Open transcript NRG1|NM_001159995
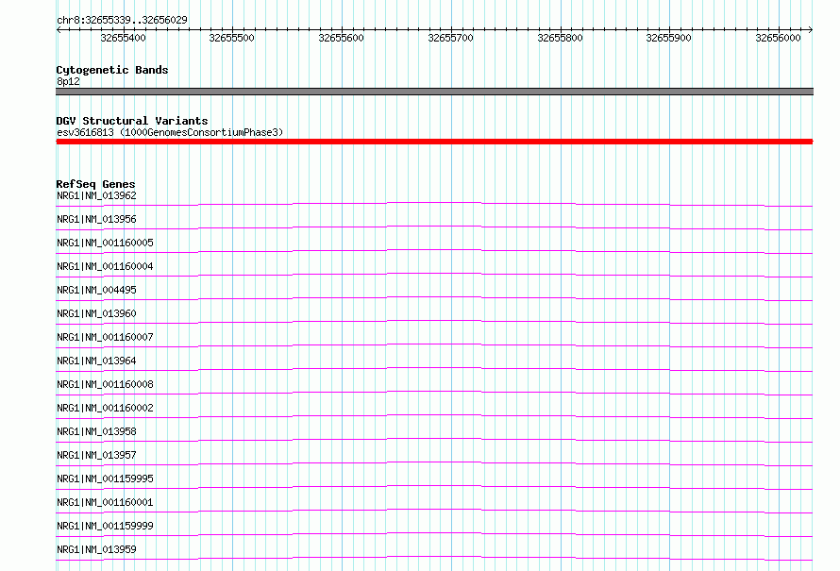The height and width of the screenshot is (571, 840). [105, 479]
